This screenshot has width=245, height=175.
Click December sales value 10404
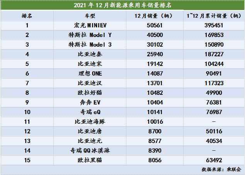pos(155,103)
